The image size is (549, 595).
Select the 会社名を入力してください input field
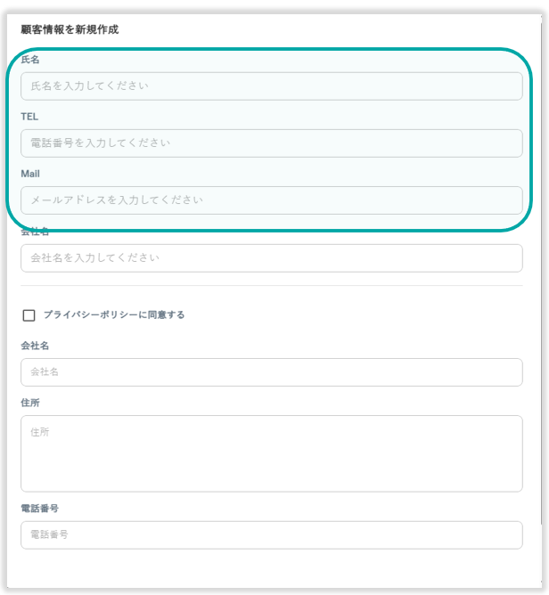[x=271, y=258]
